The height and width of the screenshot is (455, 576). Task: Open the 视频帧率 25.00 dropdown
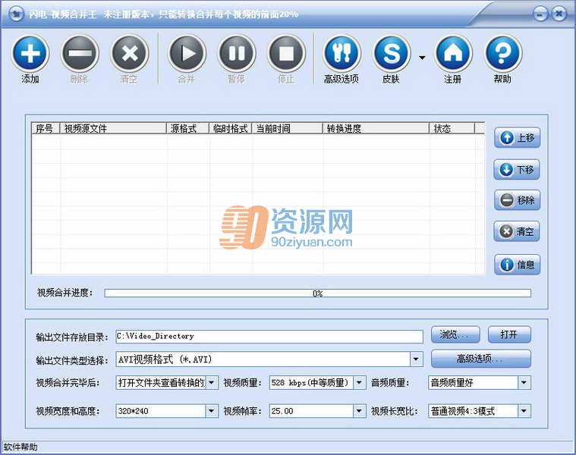[x=359, y=411]
